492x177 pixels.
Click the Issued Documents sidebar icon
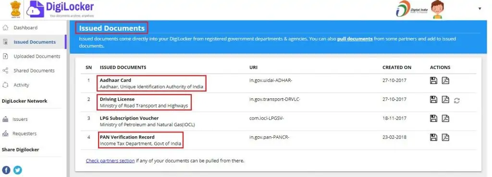click(x=5, y=42)
